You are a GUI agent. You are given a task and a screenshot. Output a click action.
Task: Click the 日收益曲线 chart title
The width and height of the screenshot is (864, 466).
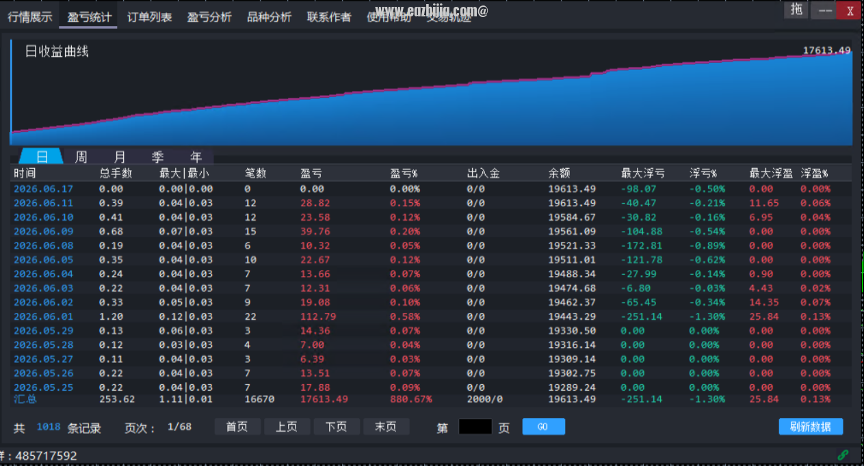tap(57, 51)
